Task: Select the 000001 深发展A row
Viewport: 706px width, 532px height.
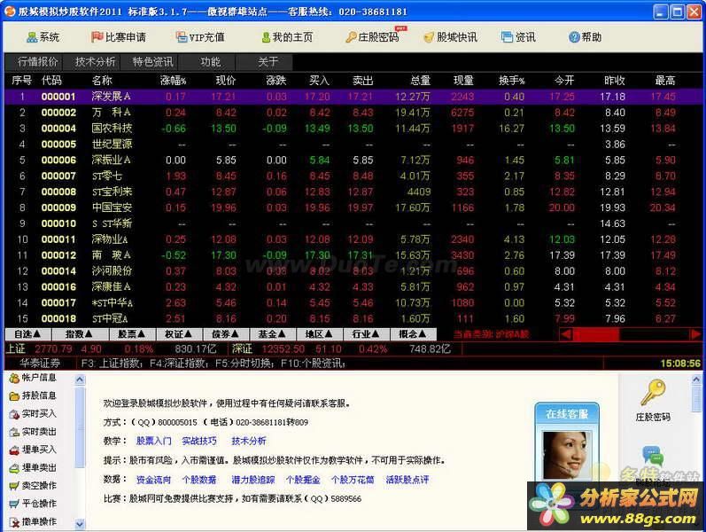Action: [x=353, y=97]
